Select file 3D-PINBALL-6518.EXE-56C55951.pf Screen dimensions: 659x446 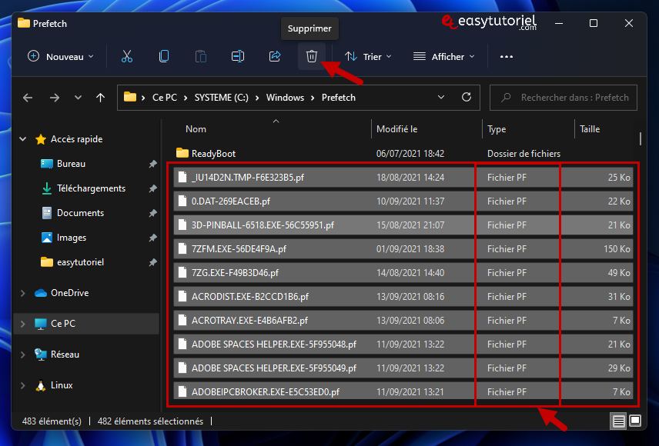(x=403, y=225)
